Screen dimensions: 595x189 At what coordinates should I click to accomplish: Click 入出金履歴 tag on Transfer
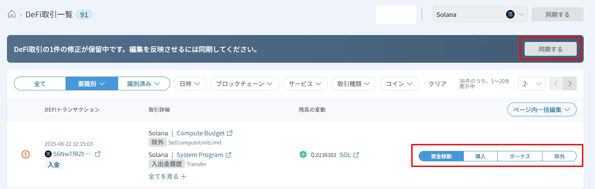tap(167, 164)
